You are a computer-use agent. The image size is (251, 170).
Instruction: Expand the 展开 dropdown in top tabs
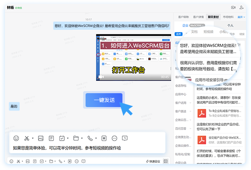[x=241, y=17]
